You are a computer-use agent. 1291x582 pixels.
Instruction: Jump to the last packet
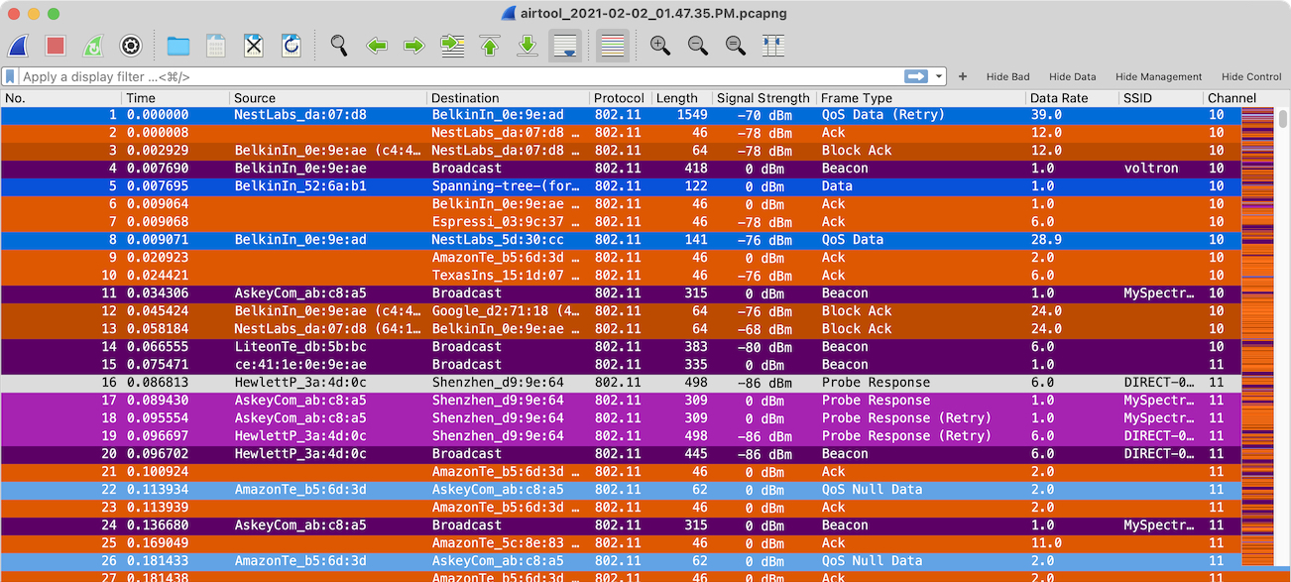point(528,46)
